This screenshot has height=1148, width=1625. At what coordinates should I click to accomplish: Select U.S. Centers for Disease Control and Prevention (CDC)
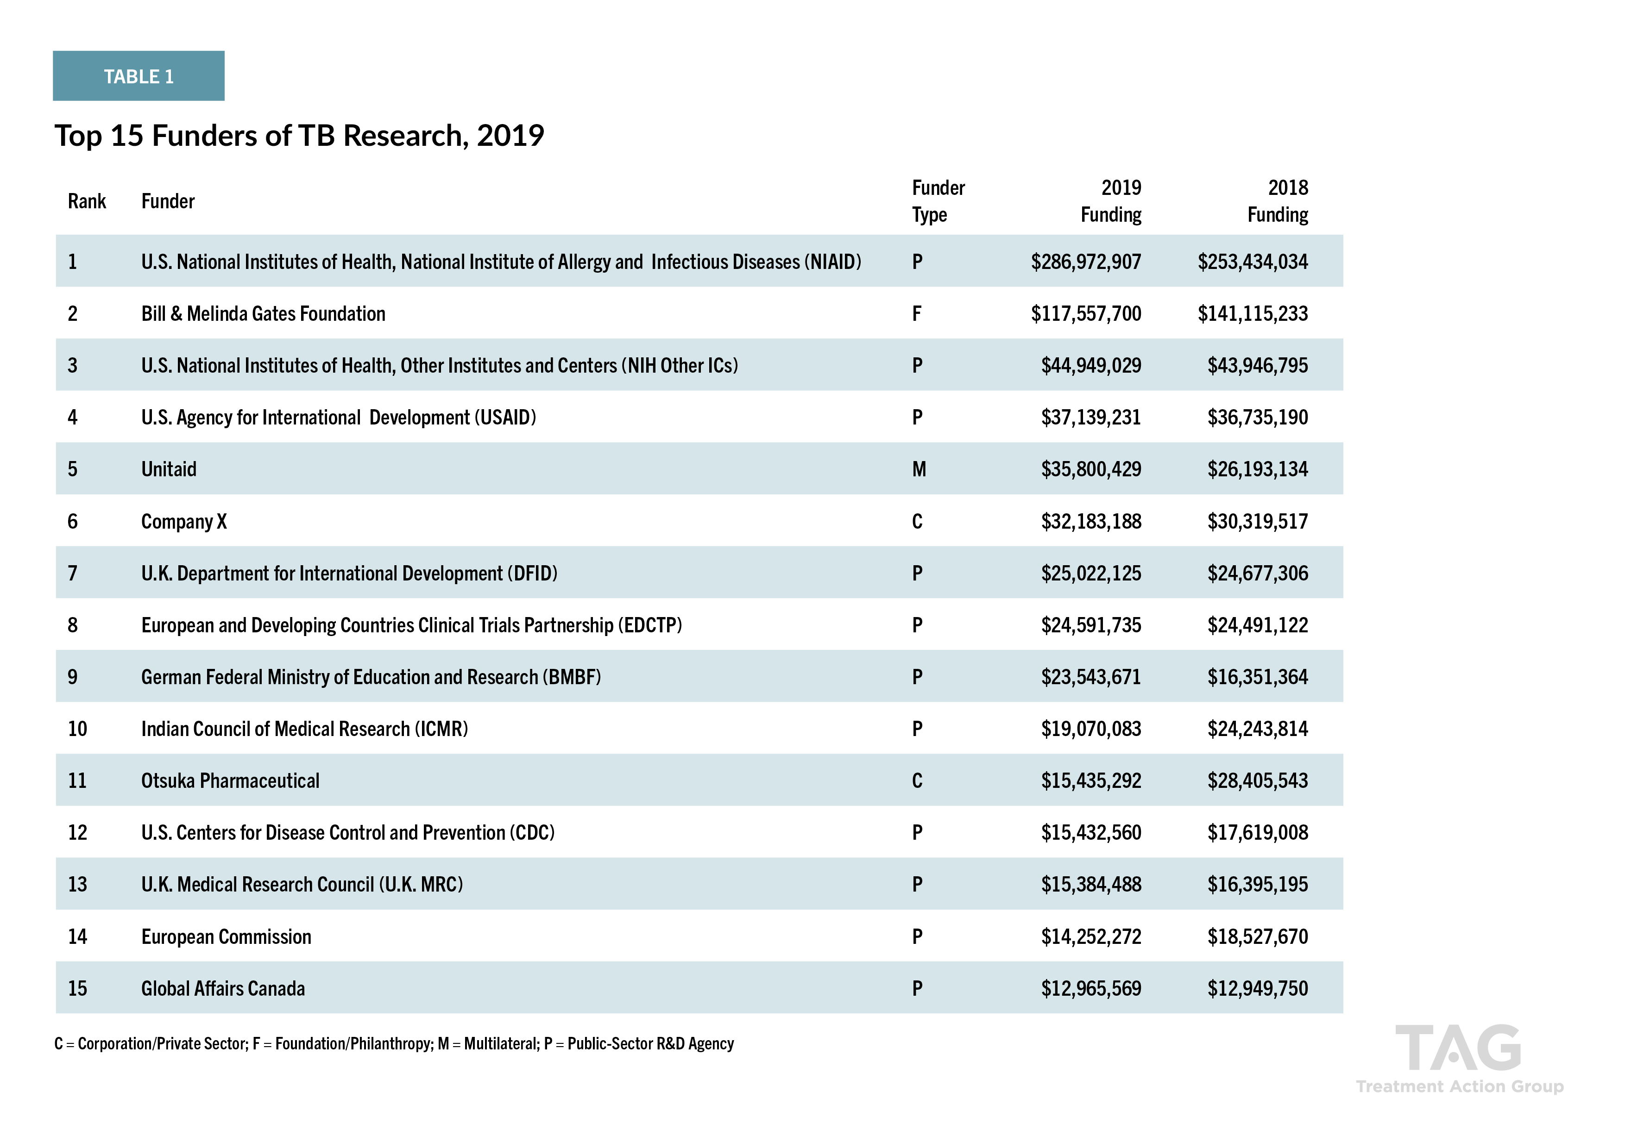tap(347, 833)
